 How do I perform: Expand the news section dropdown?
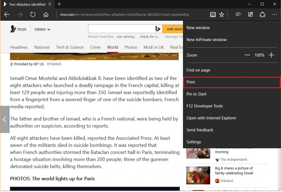[x=42, y=29]
